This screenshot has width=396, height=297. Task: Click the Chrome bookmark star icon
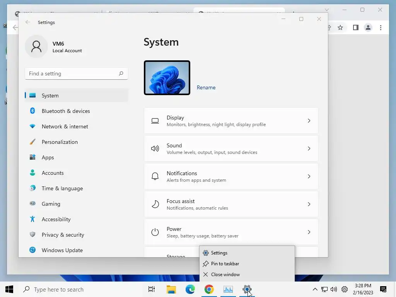340,27
